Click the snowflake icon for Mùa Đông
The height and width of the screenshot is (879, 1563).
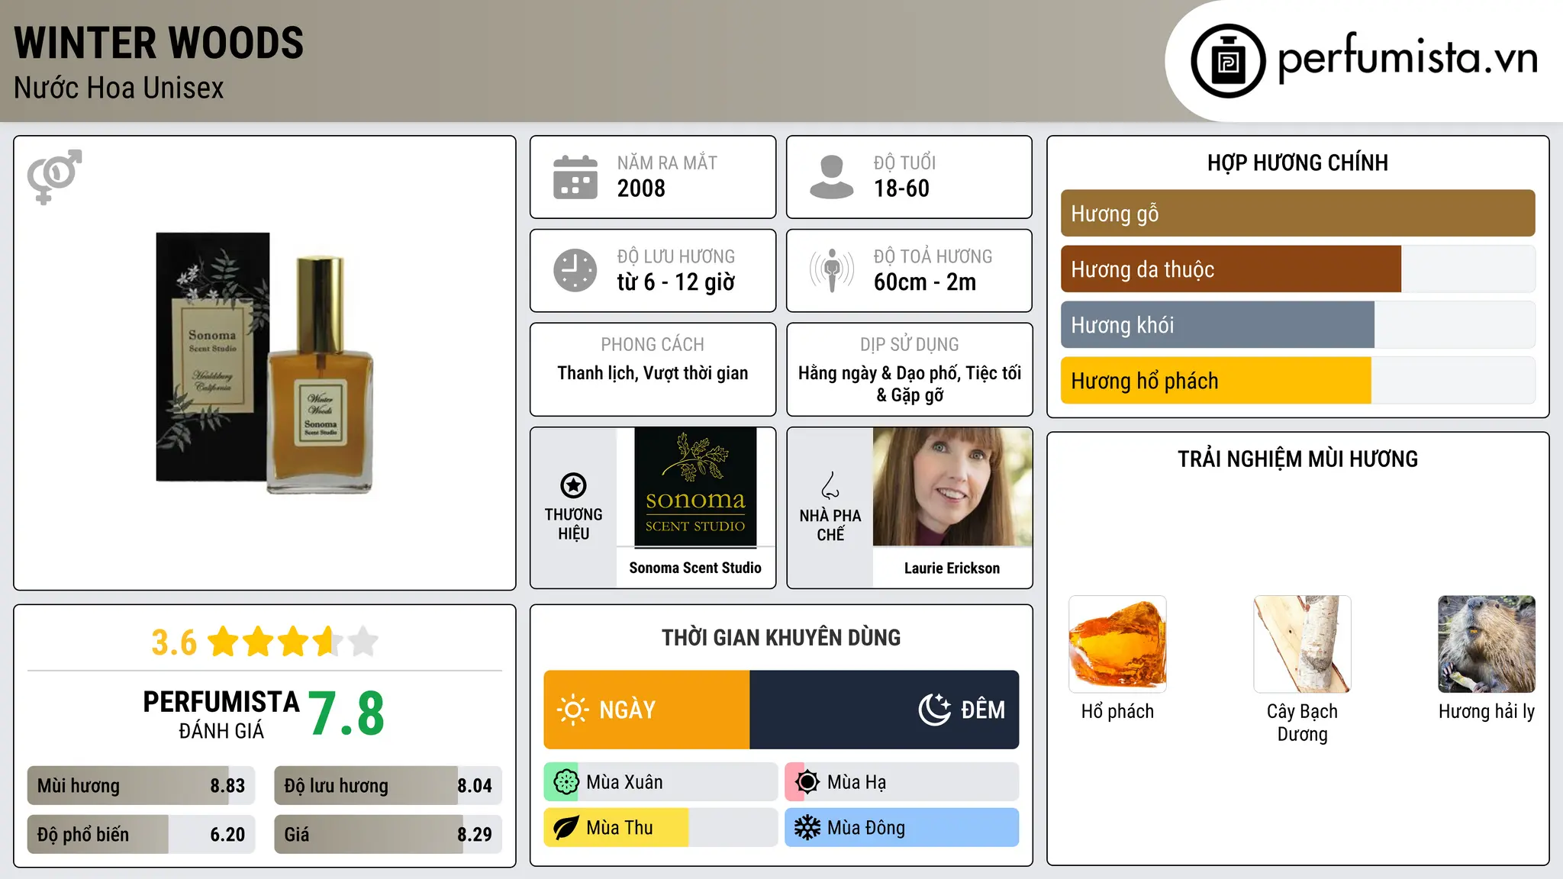click(x=807, y=828)
